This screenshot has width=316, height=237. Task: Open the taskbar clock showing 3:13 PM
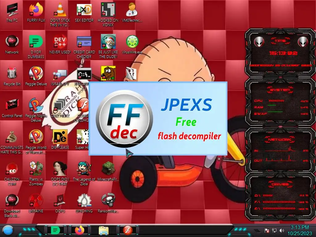[x=299, y=230]
